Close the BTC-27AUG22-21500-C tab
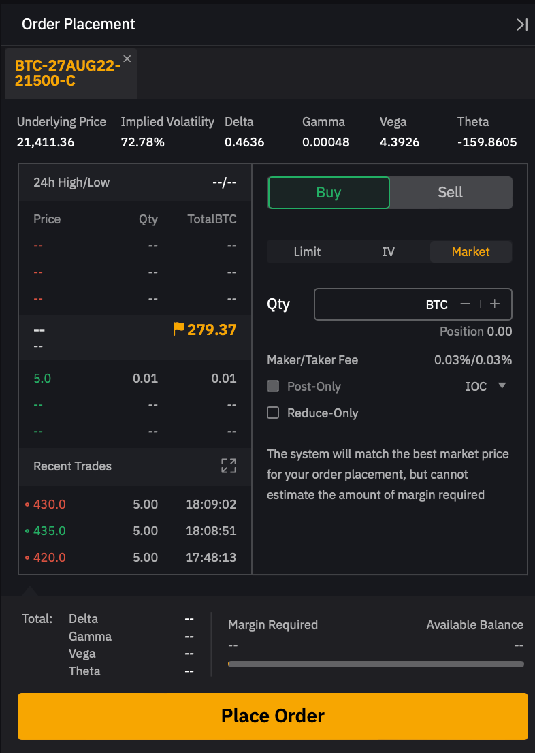This screenshot has width=535, height=753. point(127,59)
